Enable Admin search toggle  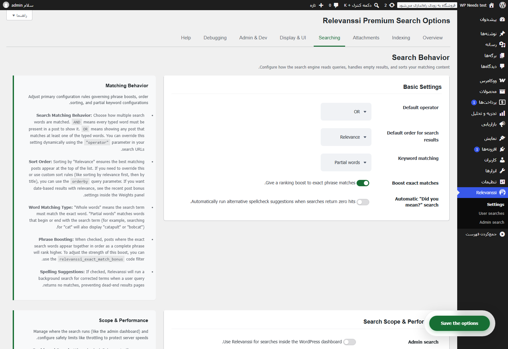point(350,342)
